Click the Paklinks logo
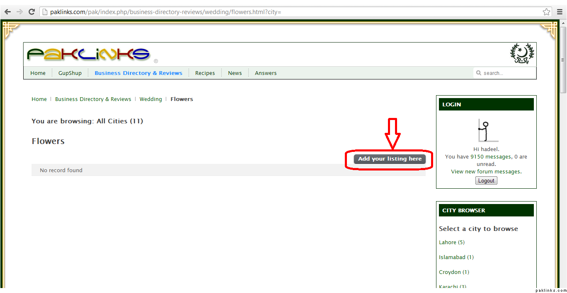This screenshot has width=567, height=293. 88,54
